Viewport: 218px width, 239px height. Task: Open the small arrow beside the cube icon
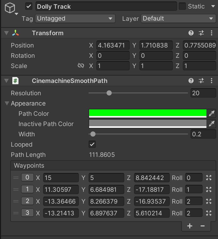tap(16, 14)
